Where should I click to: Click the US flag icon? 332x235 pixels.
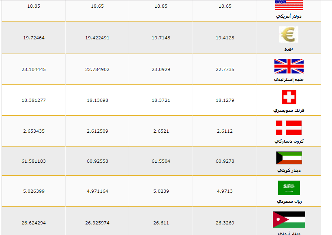tap(289, 5)
